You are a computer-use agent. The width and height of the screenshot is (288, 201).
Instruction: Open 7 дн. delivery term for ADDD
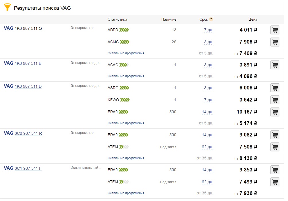(209, 30)
